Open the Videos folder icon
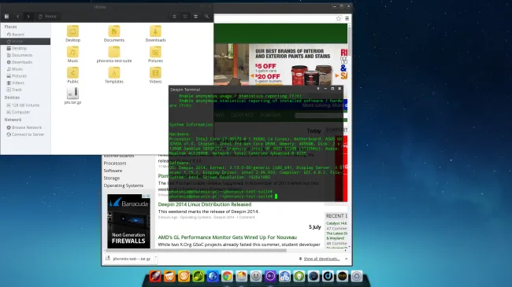512x287 pixels. point(155,75)
